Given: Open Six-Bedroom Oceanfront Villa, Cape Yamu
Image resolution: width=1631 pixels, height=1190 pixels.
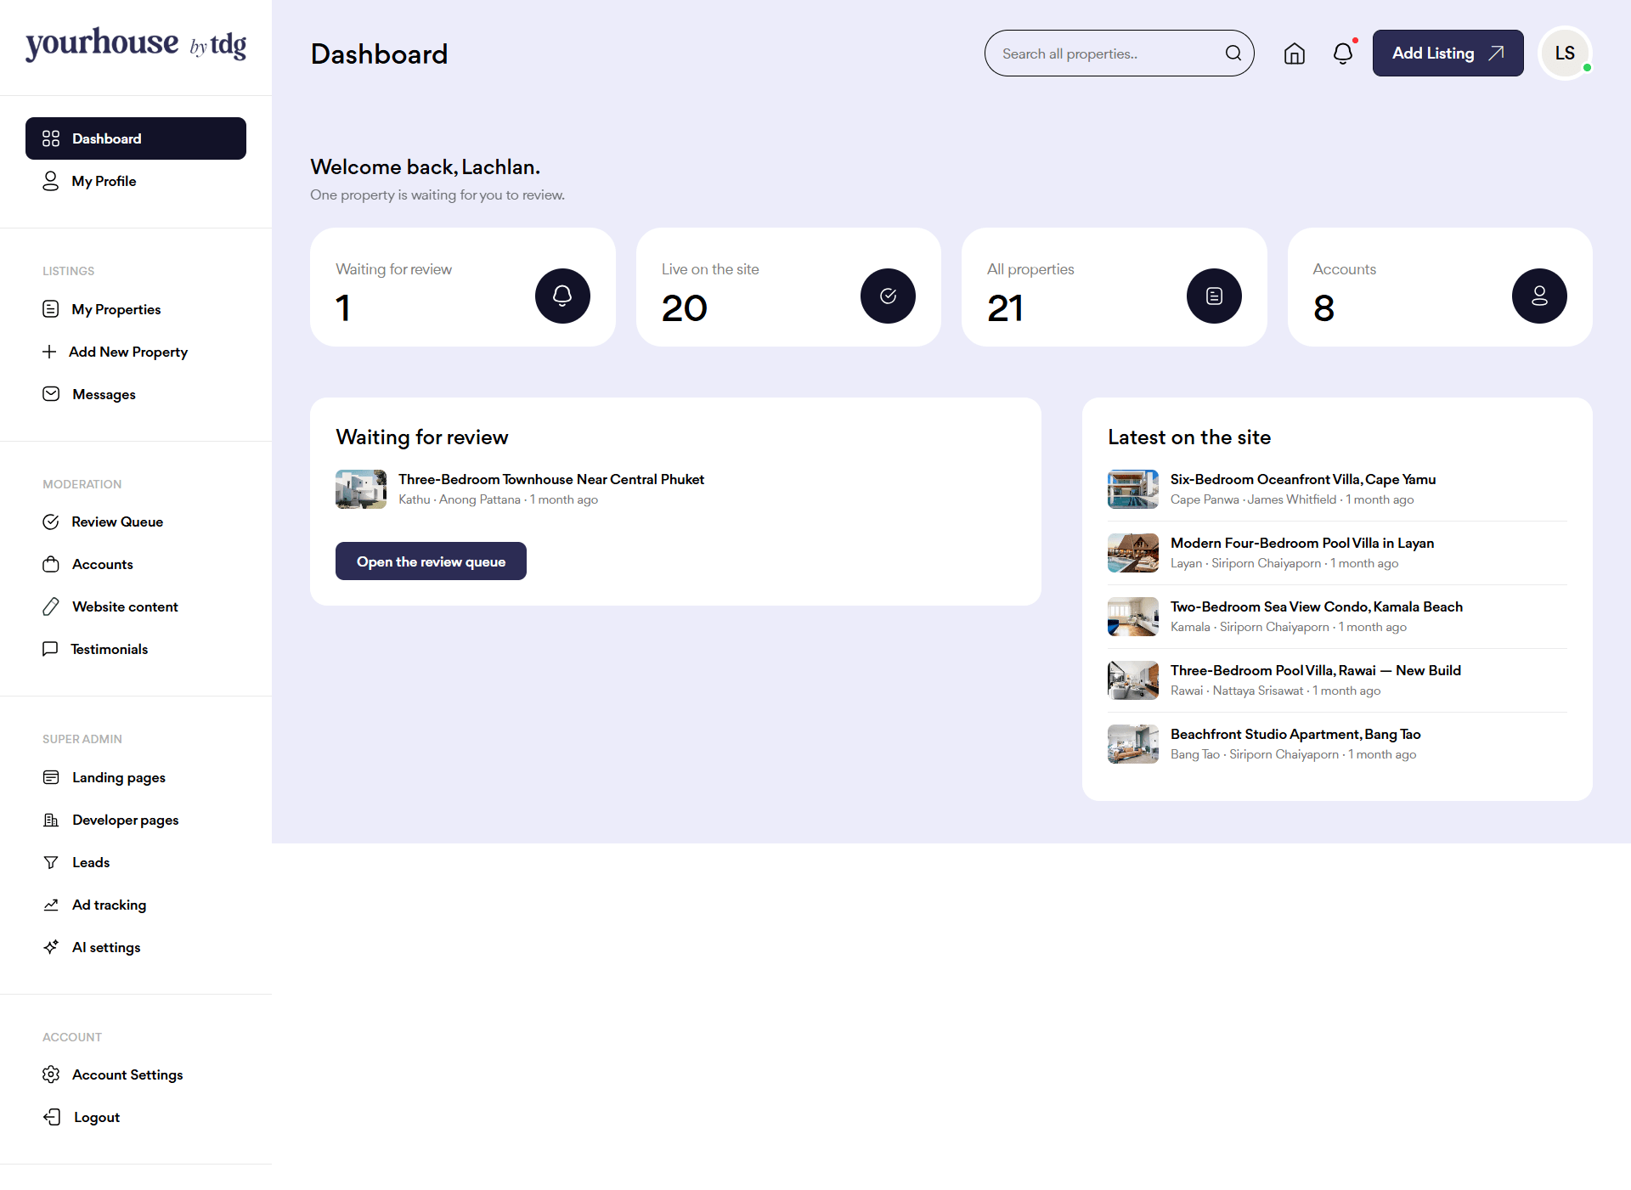Looking at the screenshot, I should (1303, 479).
